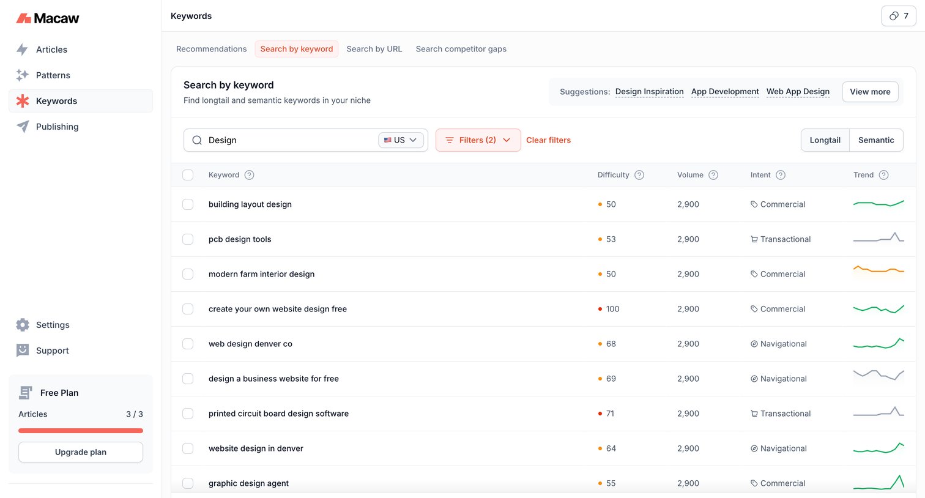Image resolution: width=925 pixels, height=498 pixels.
Task: Click Commercial tag icon for building layout design
Action: [754, 204]
